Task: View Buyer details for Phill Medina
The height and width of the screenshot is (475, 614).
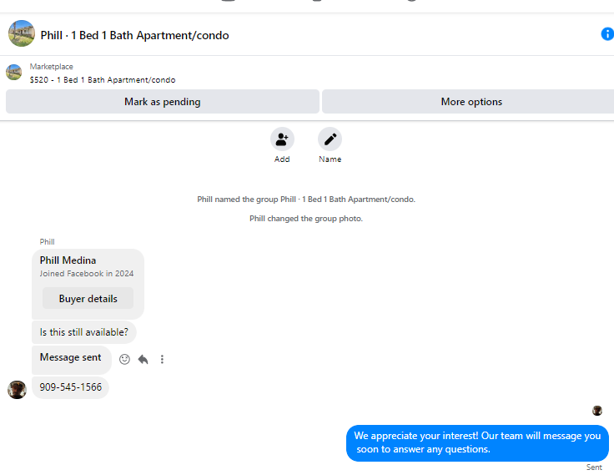Action: pyautogui.click(x=88, y=299)
